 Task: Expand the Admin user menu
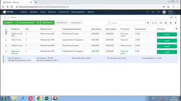[x=172, y=12]
